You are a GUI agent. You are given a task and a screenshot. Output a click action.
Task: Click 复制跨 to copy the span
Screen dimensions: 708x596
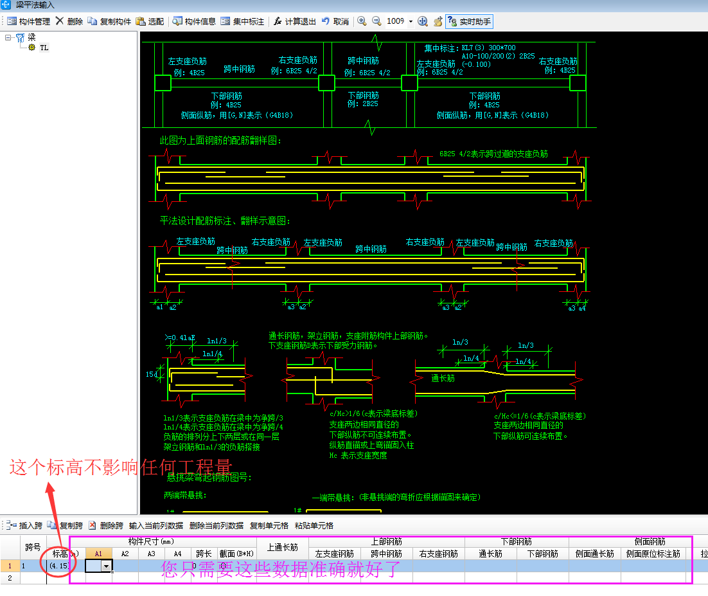[x=65, y=525]
